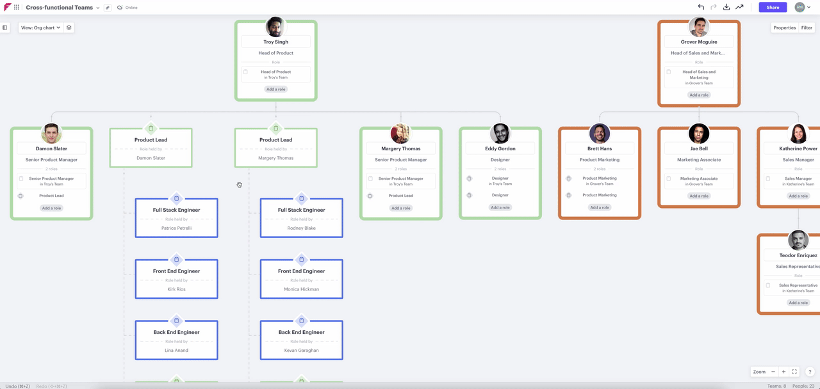Click Add a role on Troy Singh's card
820x389 pixels.
tap(275, 89)
